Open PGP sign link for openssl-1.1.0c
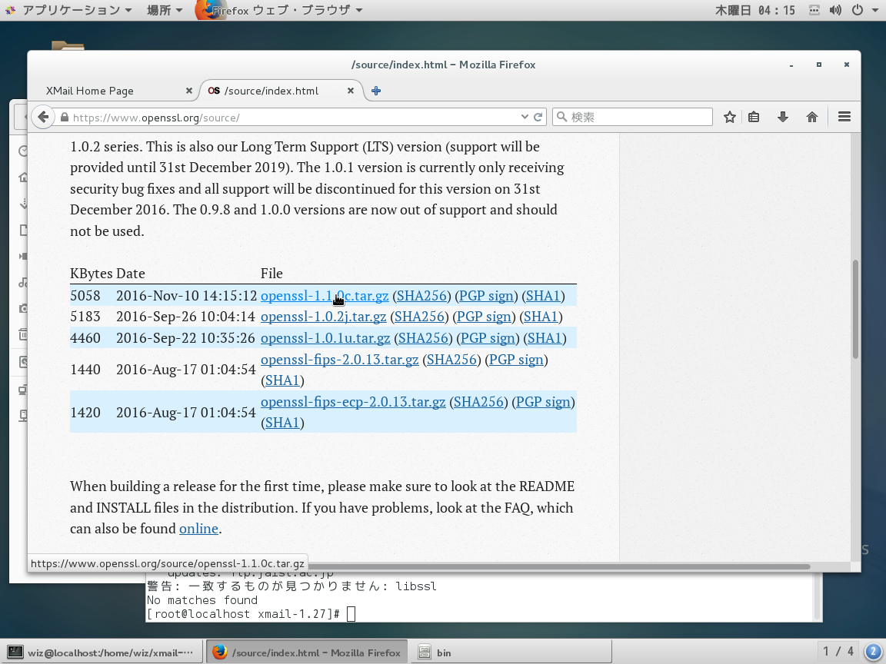This screenshot has height=664, width=886. tap(486, 295)
